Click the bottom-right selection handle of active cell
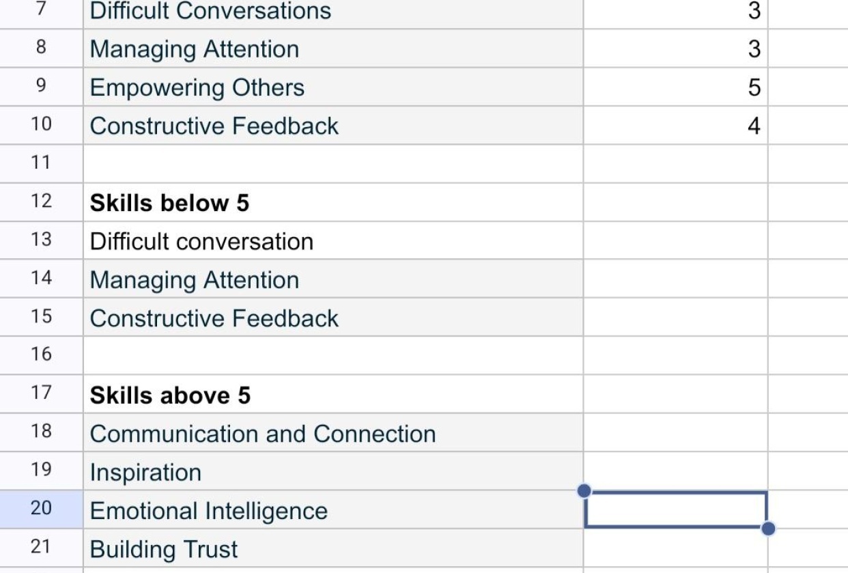848x573 pixels. click(768, 528)
